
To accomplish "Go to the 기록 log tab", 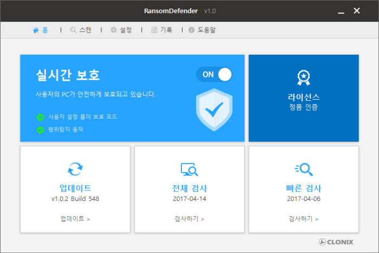I will [x=162, y=30].
